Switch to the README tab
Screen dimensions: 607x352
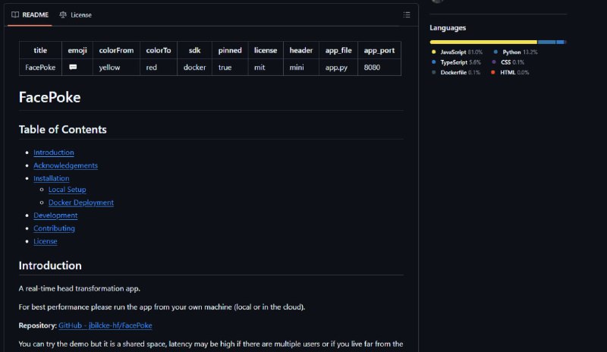30,14
